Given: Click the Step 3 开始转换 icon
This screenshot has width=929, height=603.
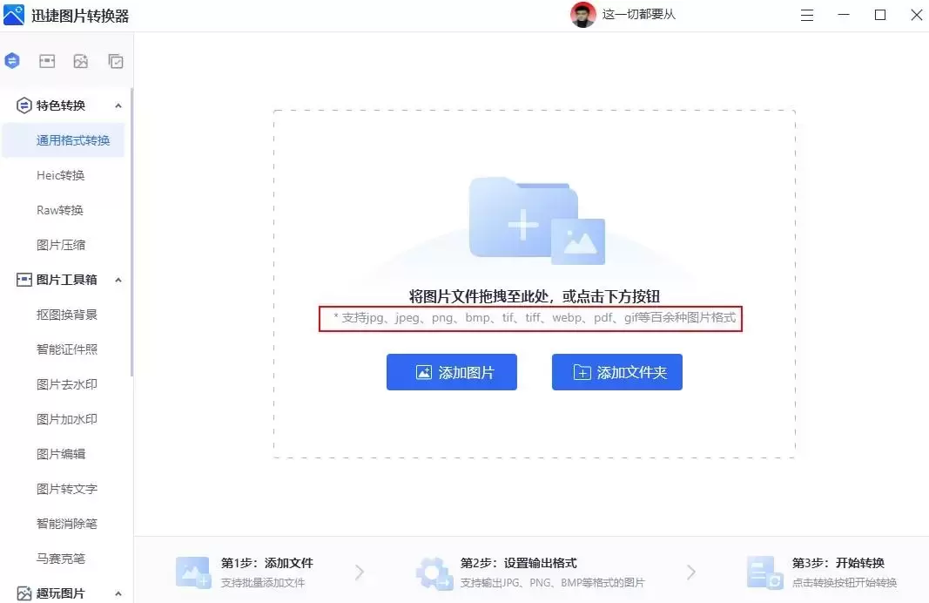Looking at the screenshot, I should pyautogui.click(x=765, y=572).
